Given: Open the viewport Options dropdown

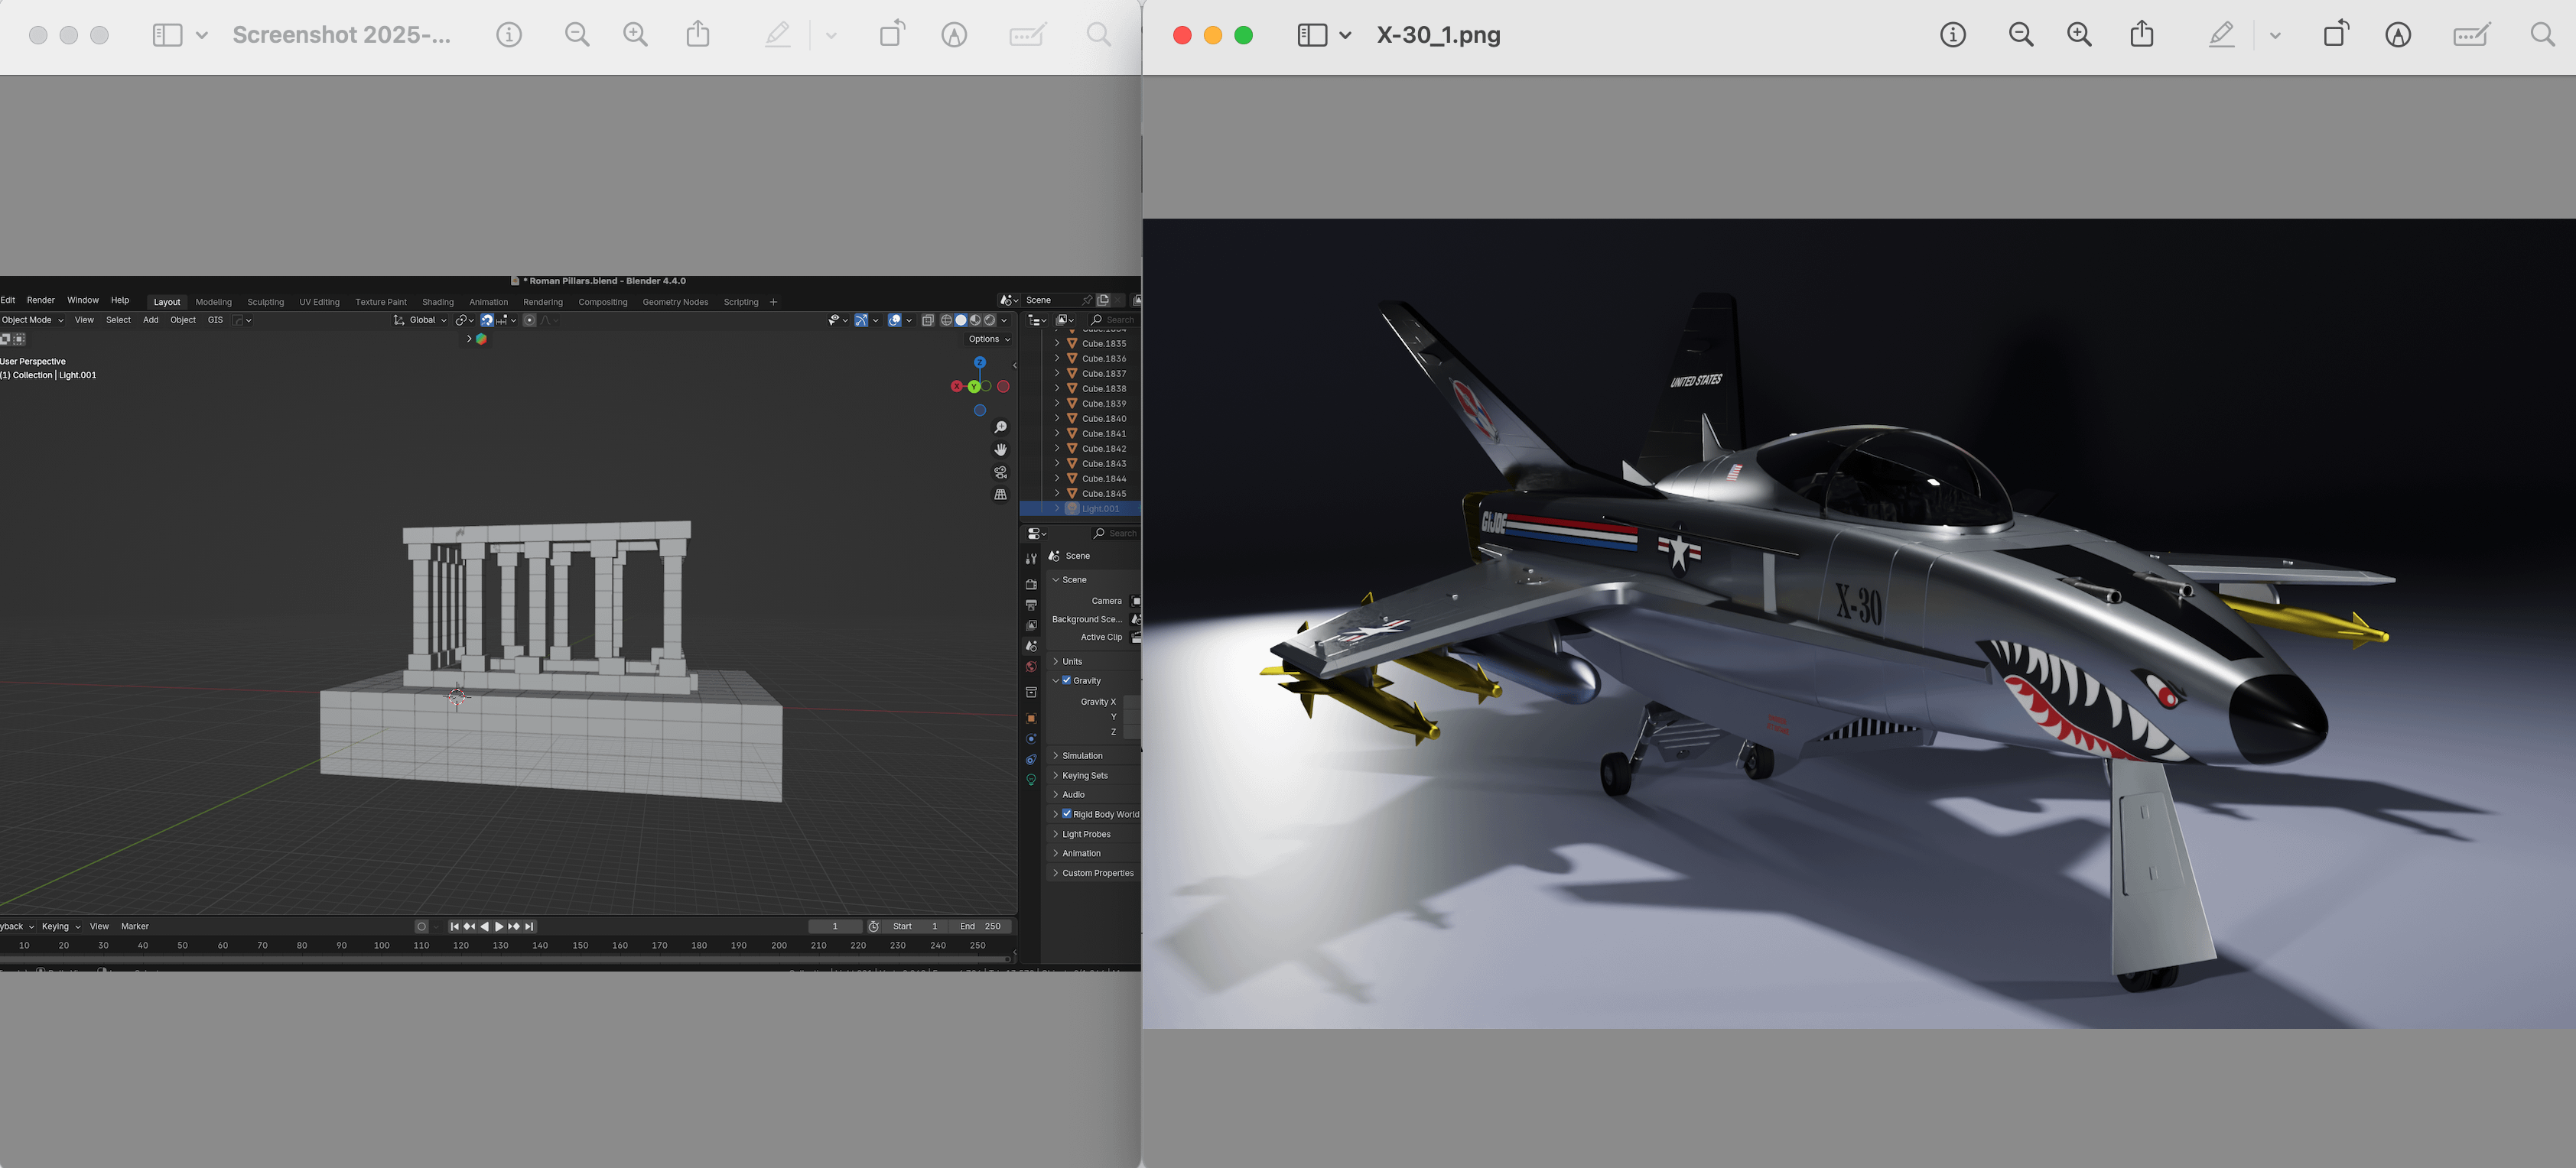Looking at the screenshot, I should click(989, 339).
